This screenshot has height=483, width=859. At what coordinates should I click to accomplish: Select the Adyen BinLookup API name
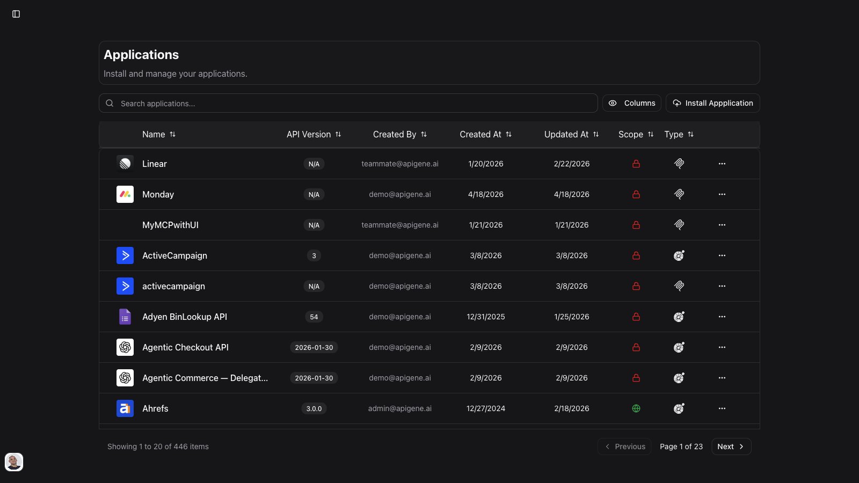click(185, 317)
